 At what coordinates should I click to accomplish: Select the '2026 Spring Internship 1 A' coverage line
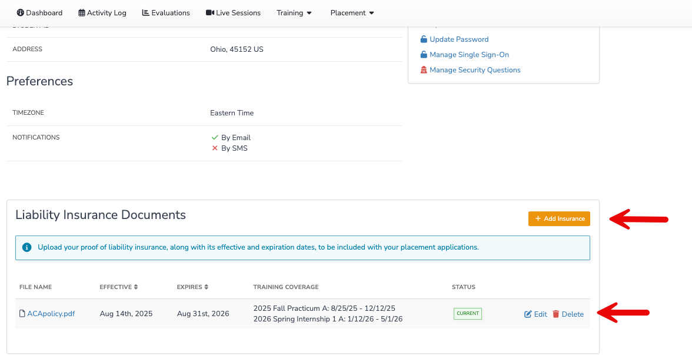[328, 319]
